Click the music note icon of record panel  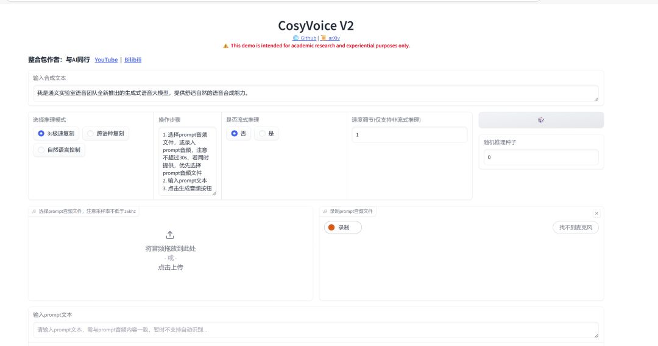click(325, 212)
